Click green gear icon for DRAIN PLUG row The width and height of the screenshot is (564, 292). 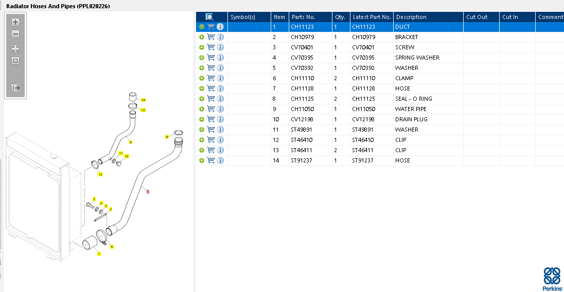tap(202, 119)
